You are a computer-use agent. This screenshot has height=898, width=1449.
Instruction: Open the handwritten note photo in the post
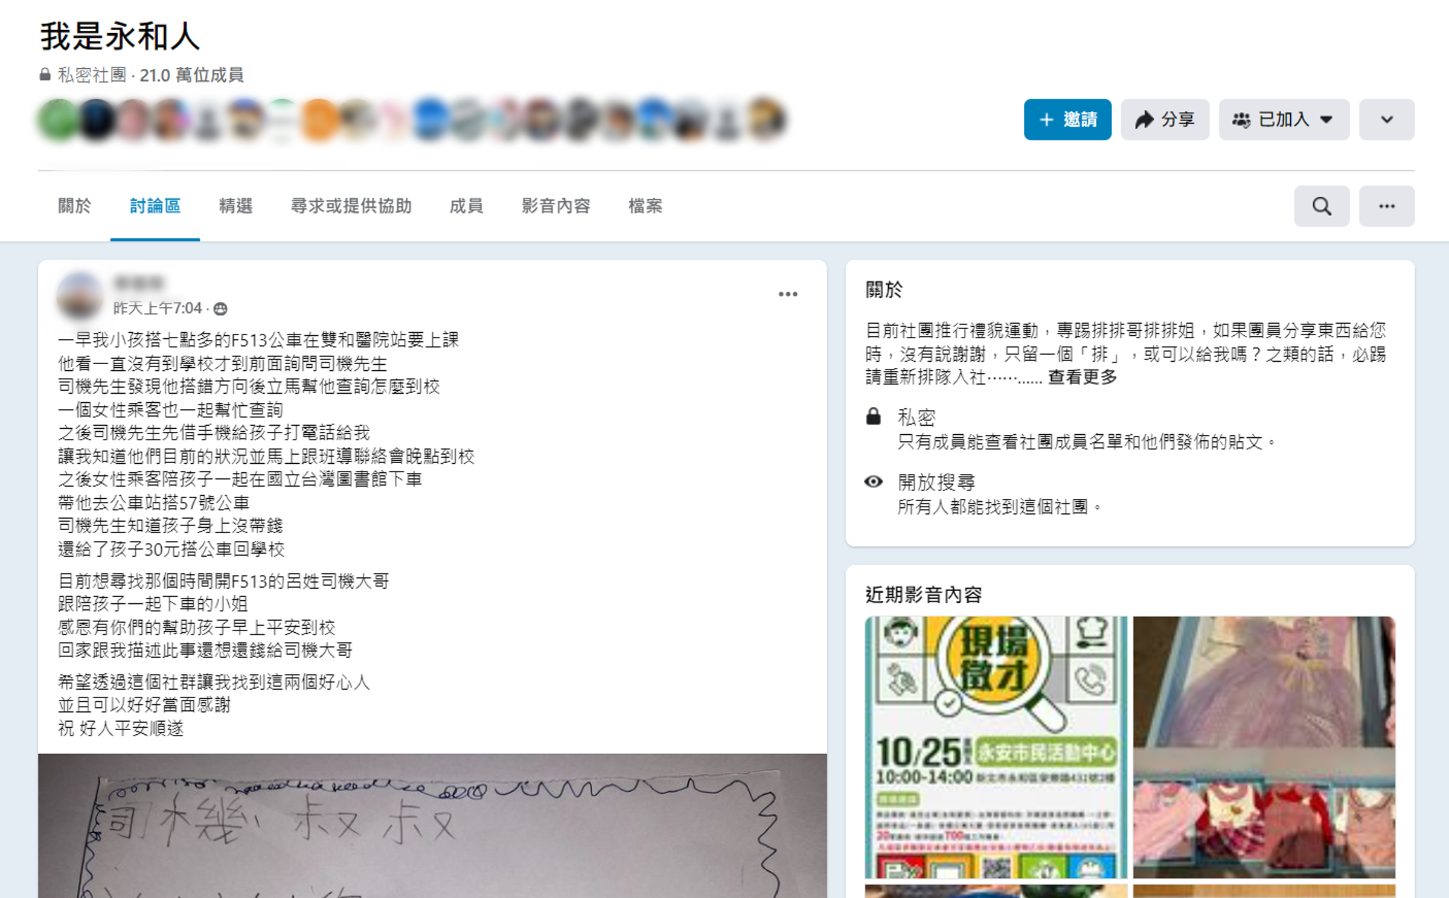[432, 826]
